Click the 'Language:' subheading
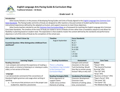Screen dimensions: 120x92 [x=10, y=74]
